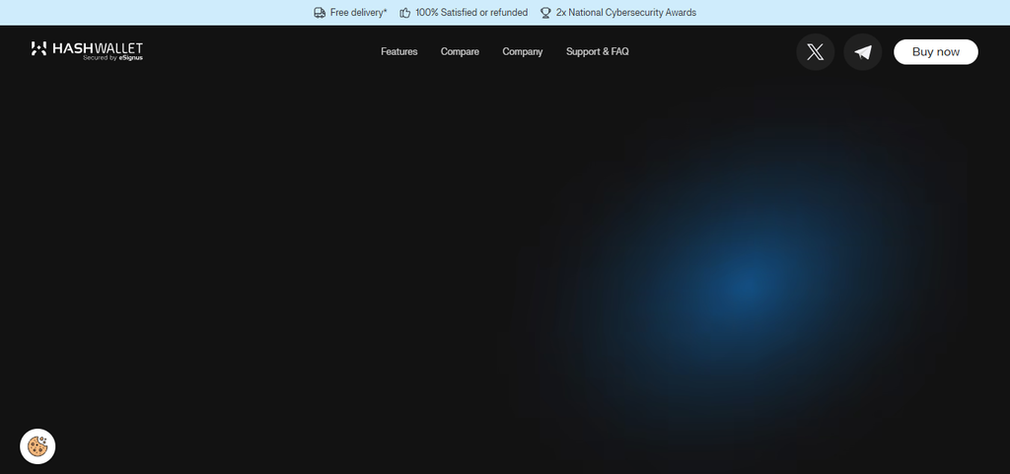Screen dimensions: 1010x474
Task: Open the Support & FAQ menu item
Action: coord(597,51)
